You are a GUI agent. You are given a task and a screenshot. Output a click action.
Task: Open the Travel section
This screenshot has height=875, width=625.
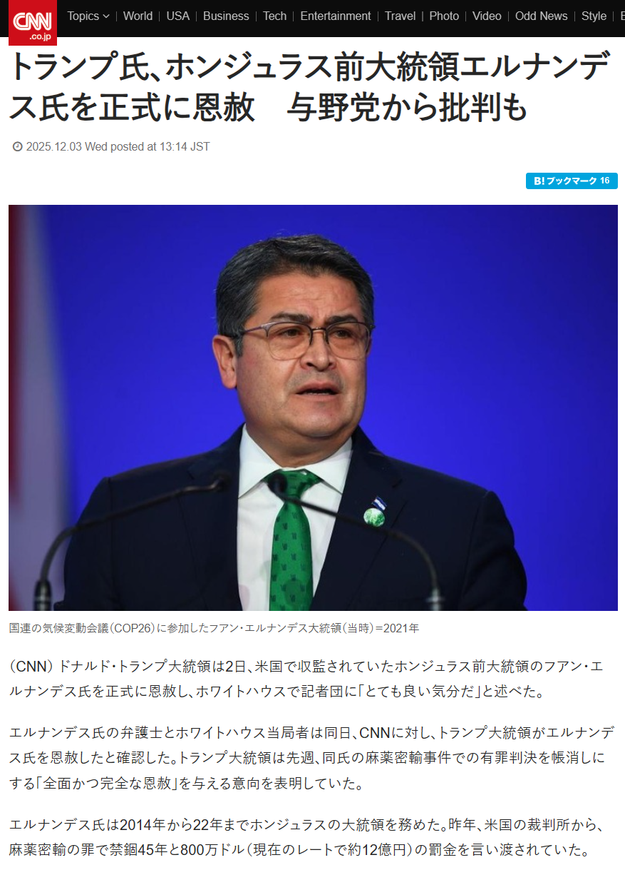click(400, 16)
